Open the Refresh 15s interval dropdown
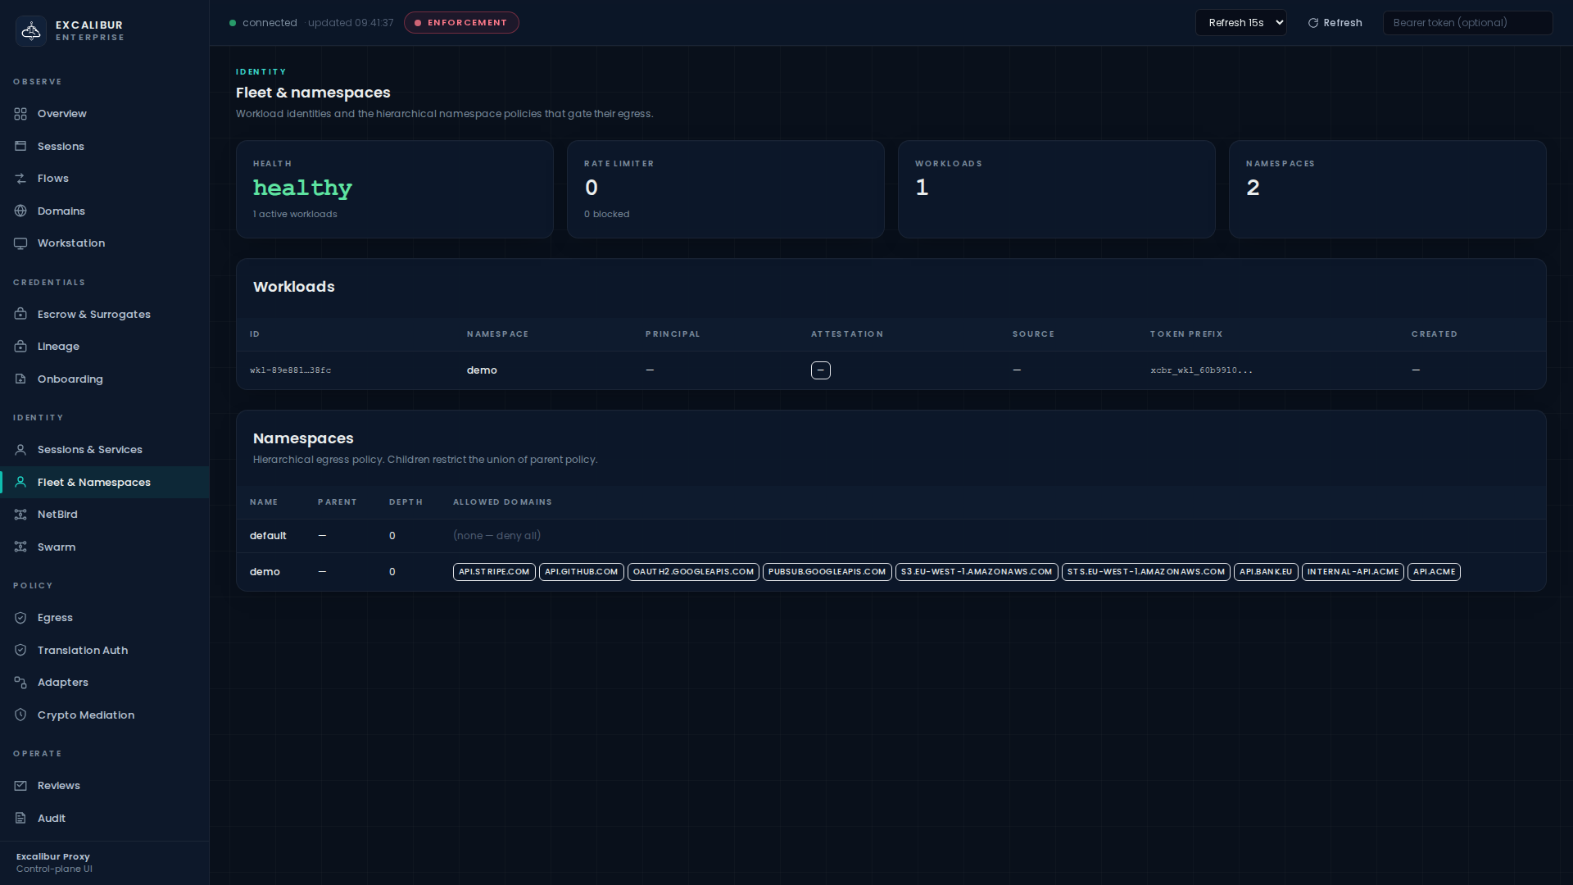1573x885 pixels. tap(1240, 23)
